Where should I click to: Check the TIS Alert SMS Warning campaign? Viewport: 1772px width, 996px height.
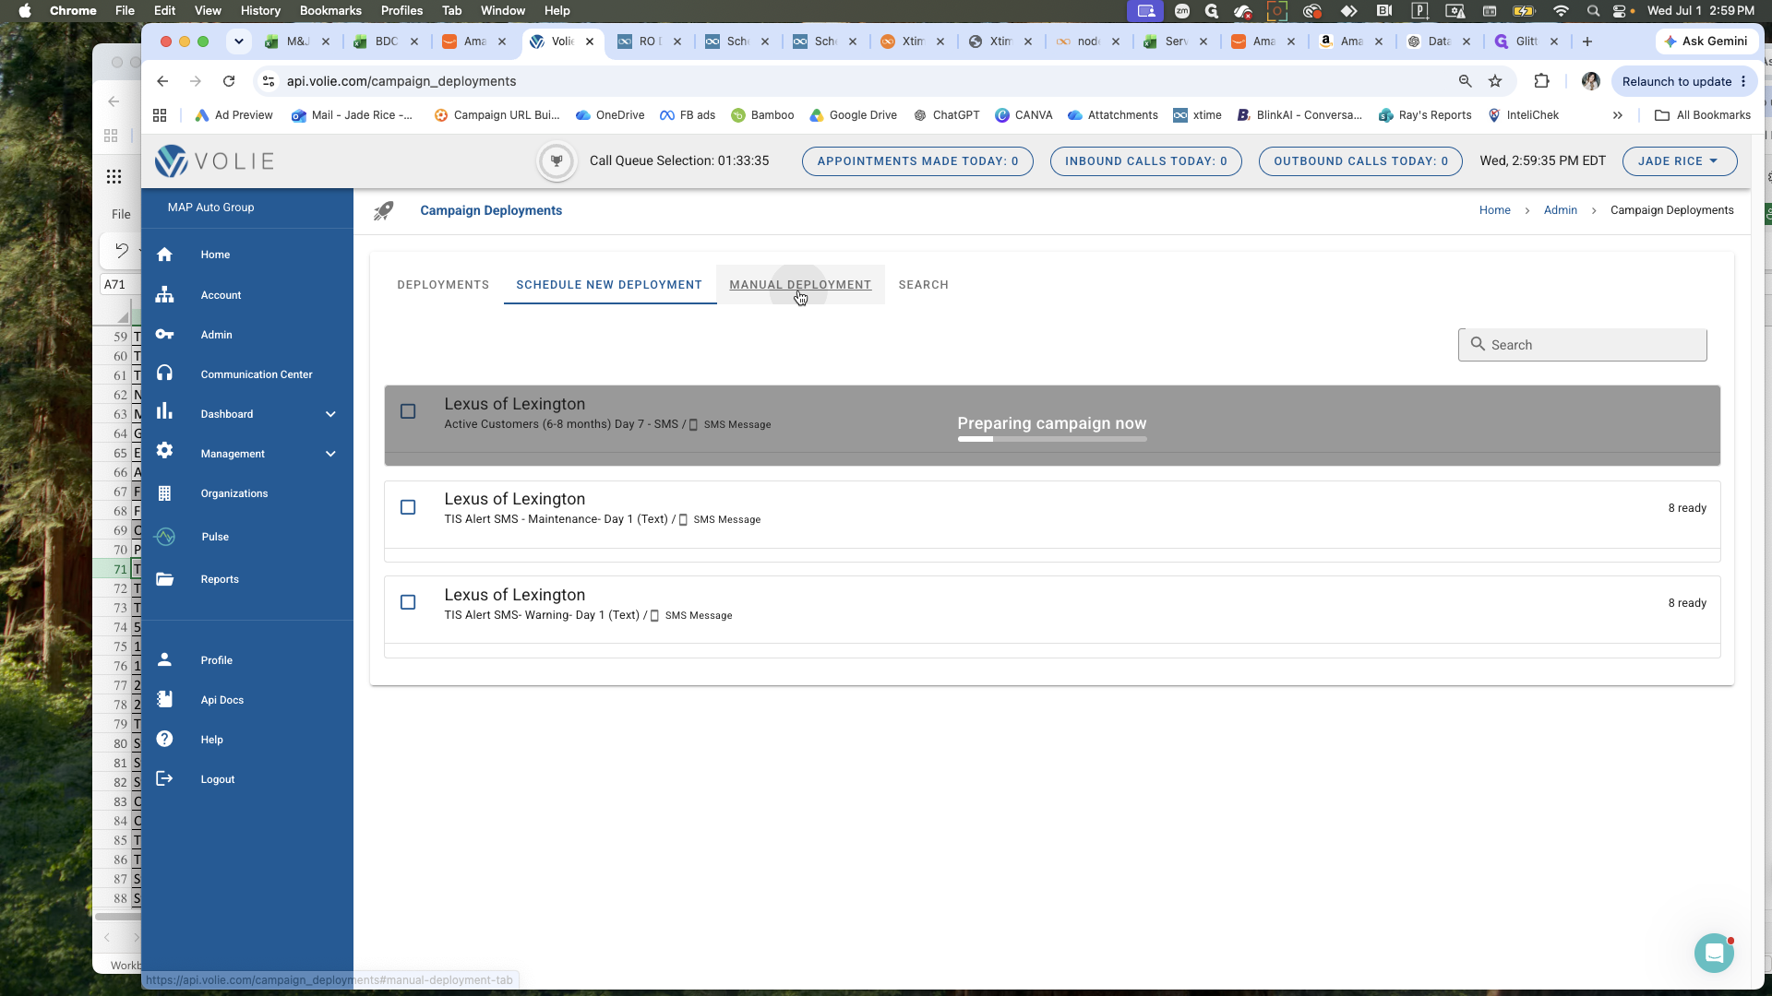(x=408, y=602)
